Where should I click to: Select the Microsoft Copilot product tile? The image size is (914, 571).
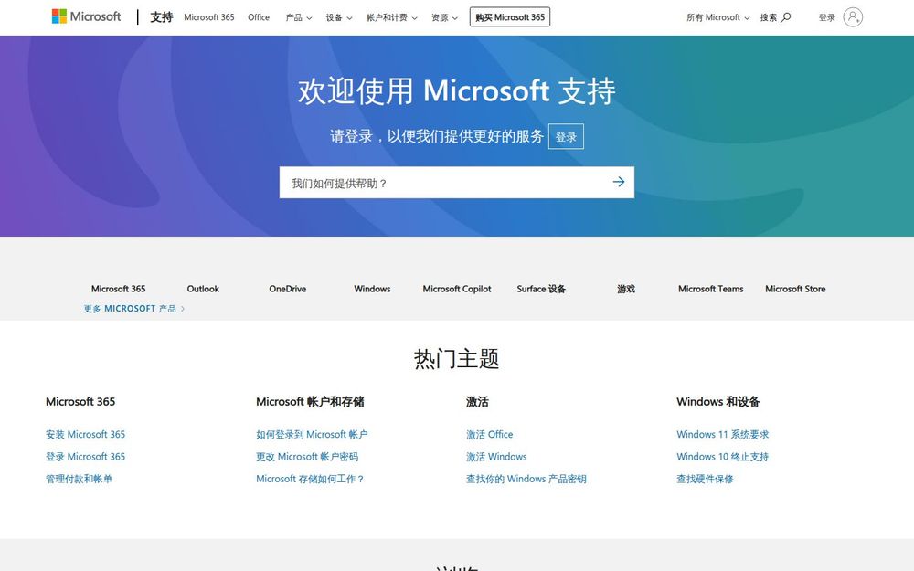tap(457, 289)
